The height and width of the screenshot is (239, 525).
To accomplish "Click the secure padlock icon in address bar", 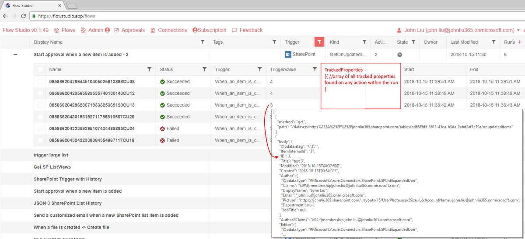I will point(34,16).
